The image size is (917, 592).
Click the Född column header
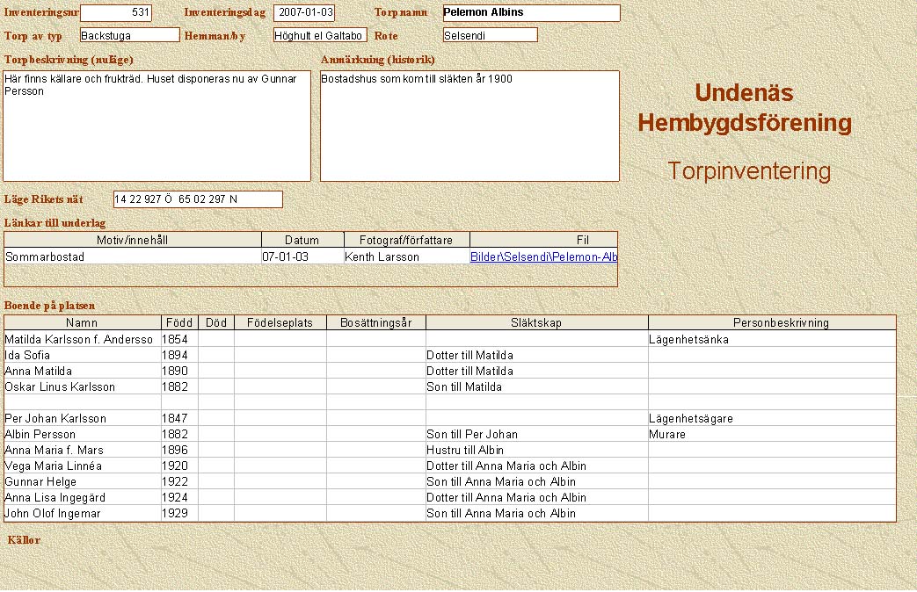tap(179, 322)
